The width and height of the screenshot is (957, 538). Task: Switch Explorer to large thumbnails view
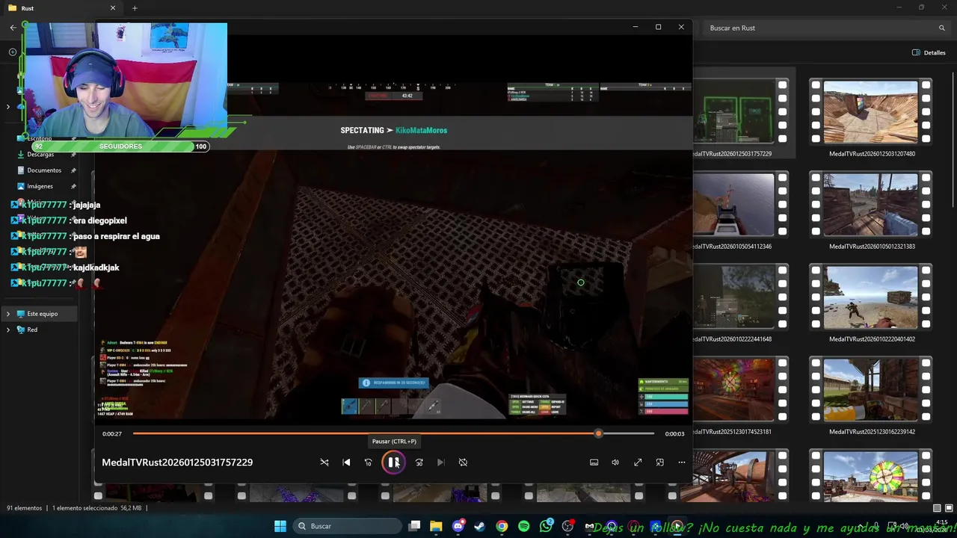tap(949, 508)
